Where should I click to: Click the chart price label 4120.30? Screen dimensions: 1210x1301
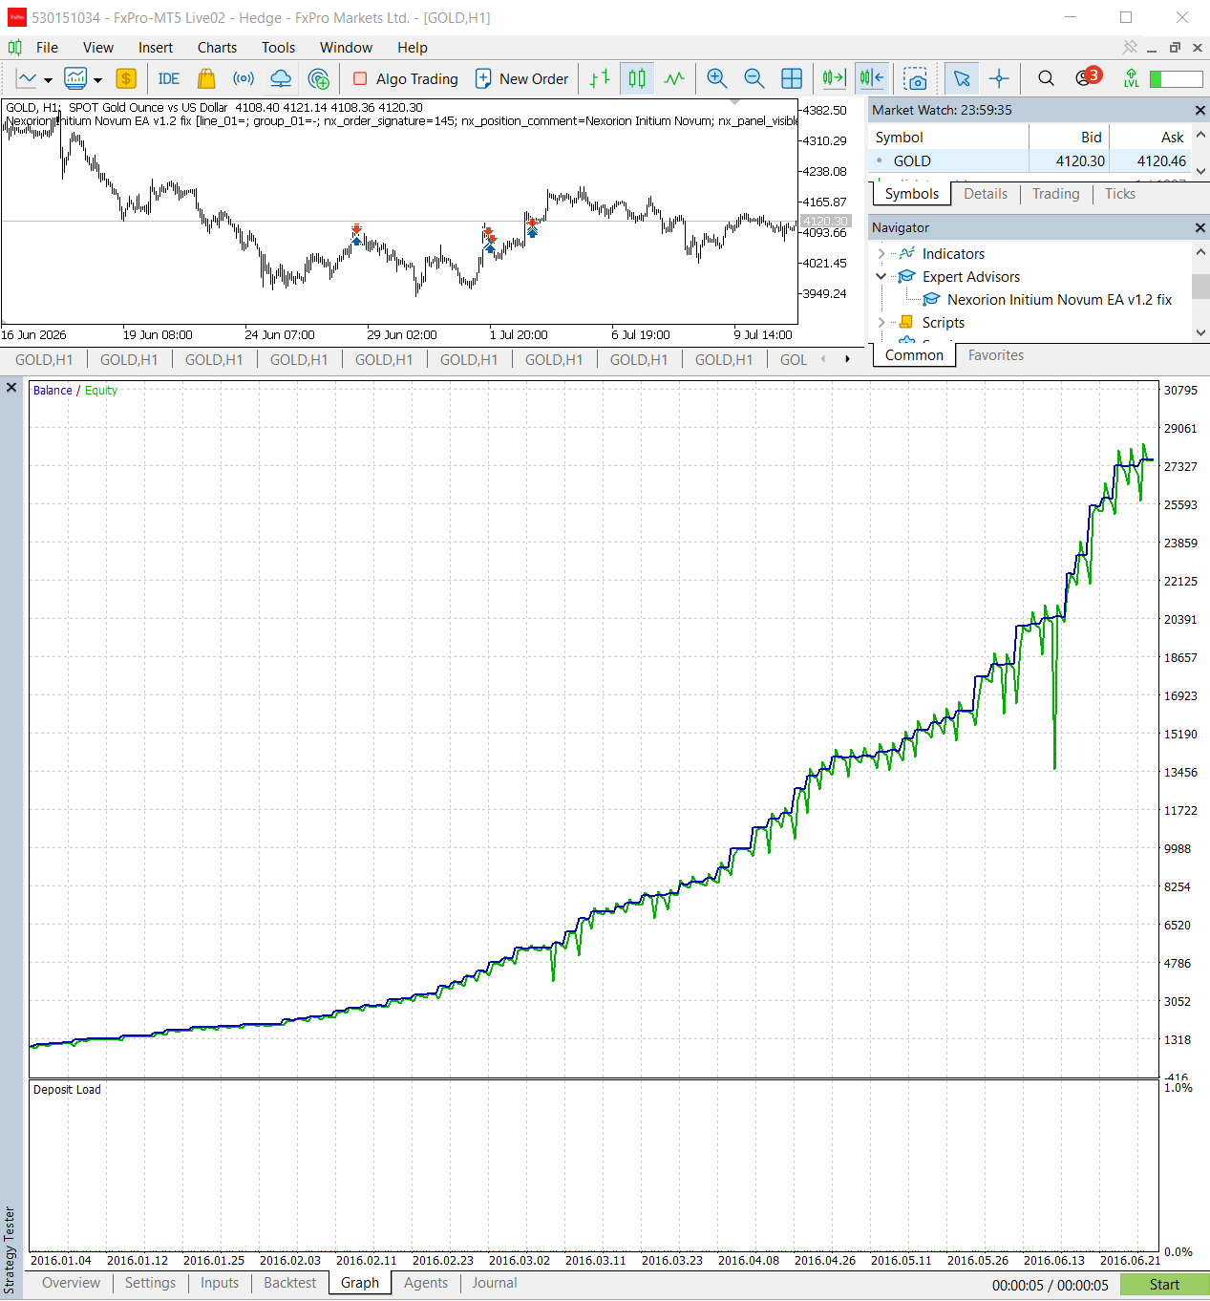click(825, 222)
